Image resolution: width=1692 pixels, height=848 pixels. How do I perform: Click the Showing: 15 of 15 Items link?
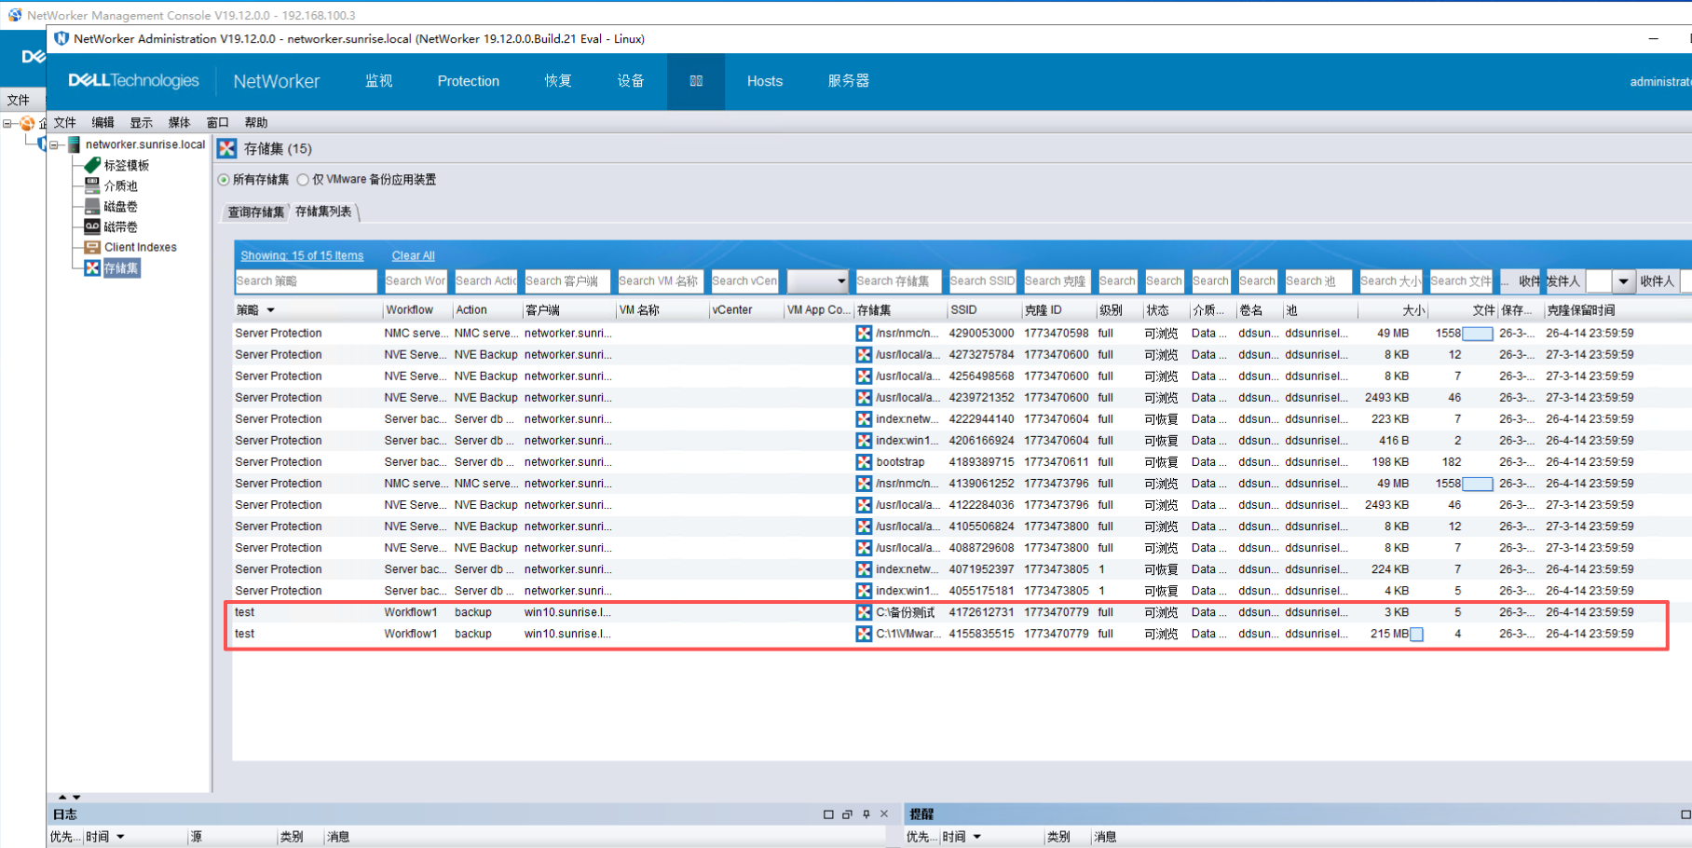(302, 255)
